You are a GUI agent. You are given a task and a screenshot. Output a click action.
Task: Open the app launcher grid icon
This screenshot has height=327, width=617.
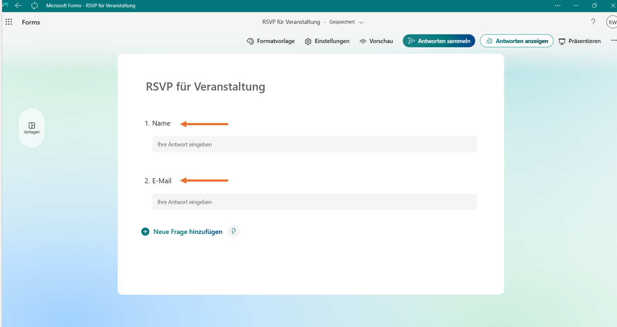click(x=9, y=22)
